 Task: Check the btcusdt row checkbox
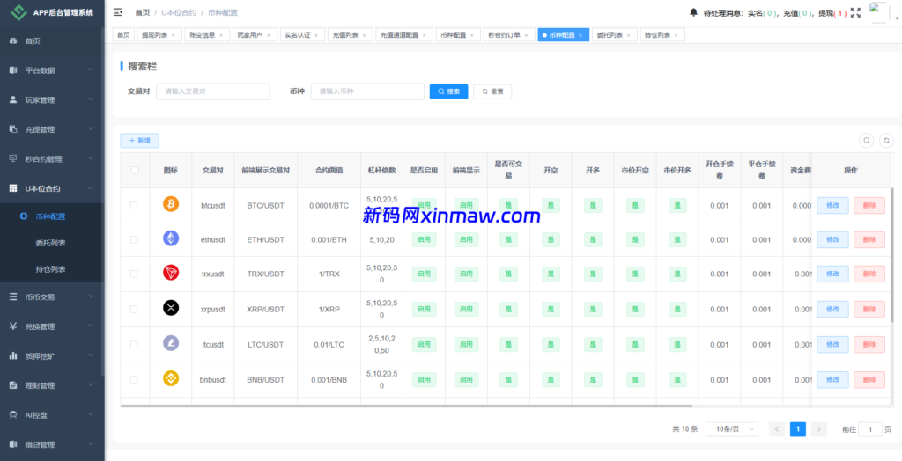(134, 205)
